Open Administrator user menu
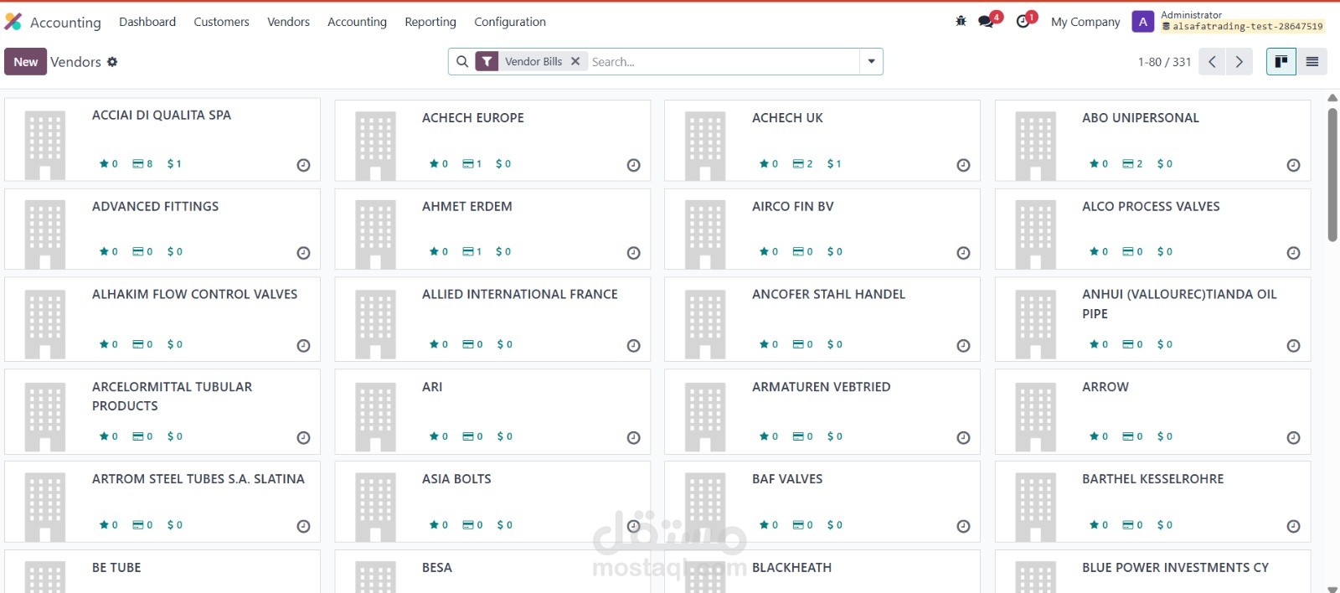This screenshot has height=593, width=1340. coord(1228,21)
